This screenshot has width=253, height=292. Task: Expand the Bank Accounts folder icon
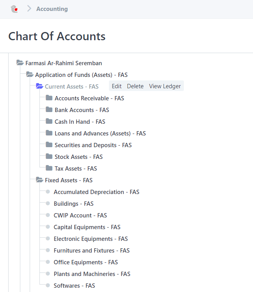click(49, 109)
